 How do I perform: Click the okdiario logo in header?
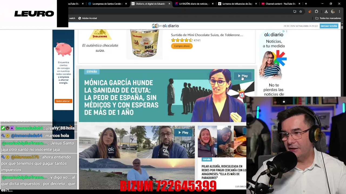tap(165, 26)
